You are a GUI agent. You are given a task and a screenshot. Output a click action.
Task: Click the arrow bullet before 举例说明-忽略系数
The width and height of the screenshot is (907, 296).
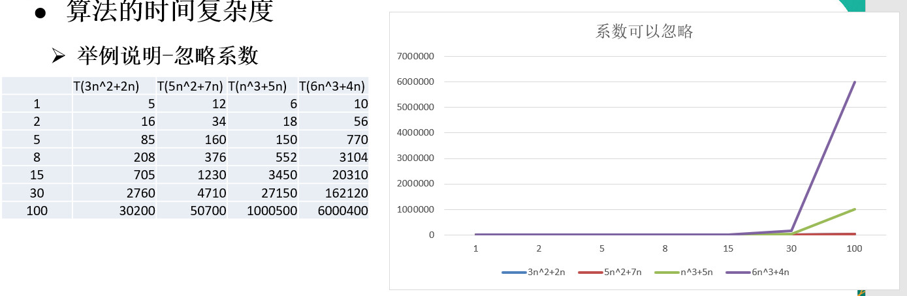tap(59, 57)
